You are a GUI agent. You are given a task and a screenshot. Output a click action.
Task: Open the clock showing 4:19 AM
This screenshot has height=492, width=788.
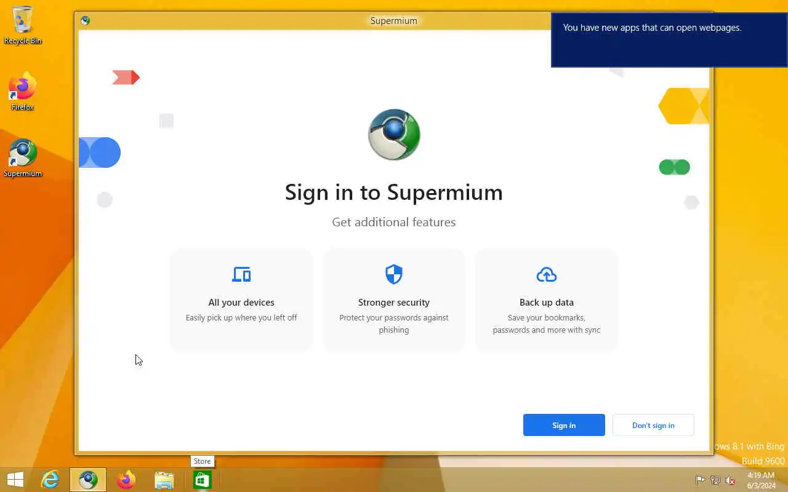761,480
